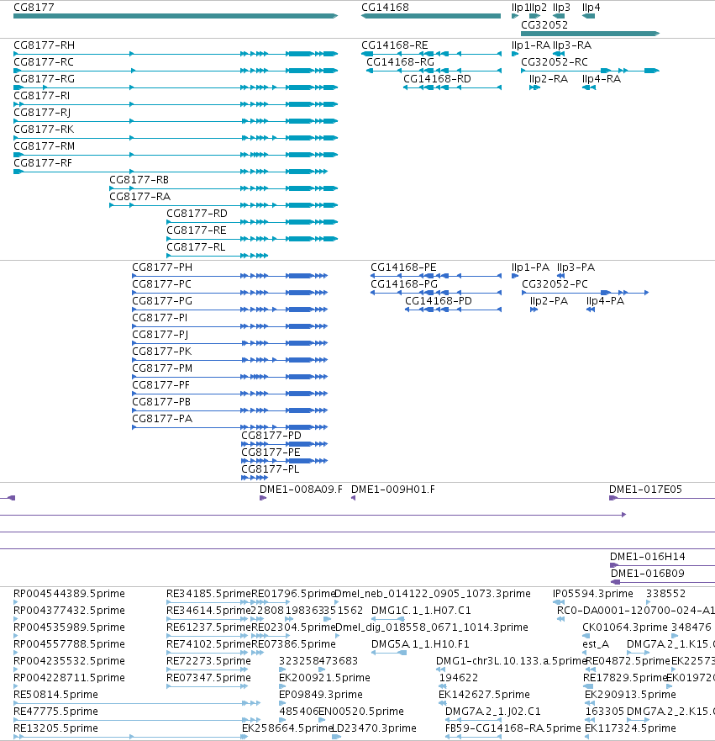Image resolution: width=715 pixels, height=741 pixels.
Task: Click transcript label CG8177-RB
Action: tap(139, 180)
